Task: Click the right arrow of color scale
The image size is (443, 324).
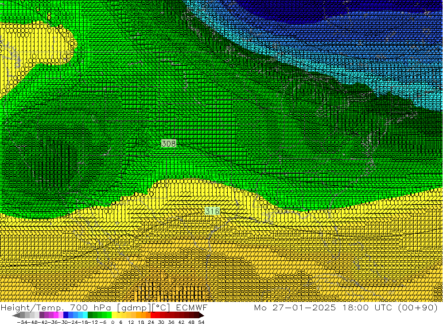Action: point(202,315)
